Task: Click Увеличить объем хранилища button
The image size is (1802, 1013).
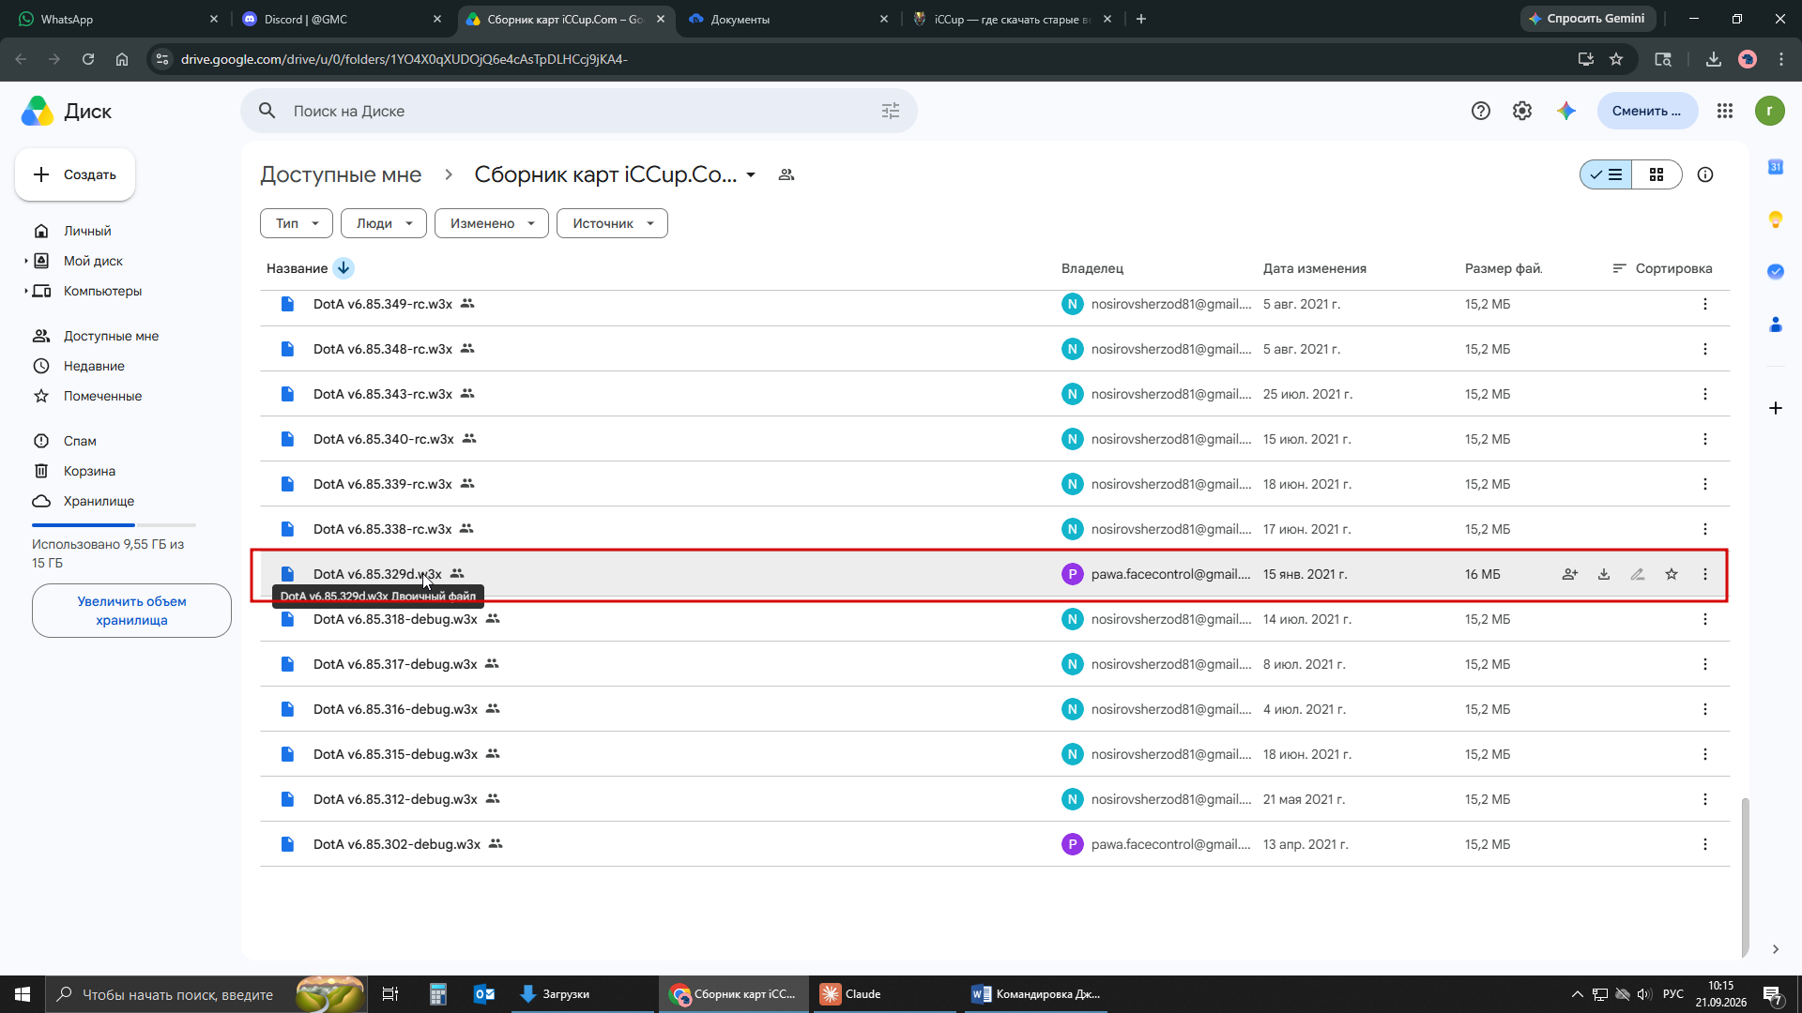Action: click(x=131, y=611)
